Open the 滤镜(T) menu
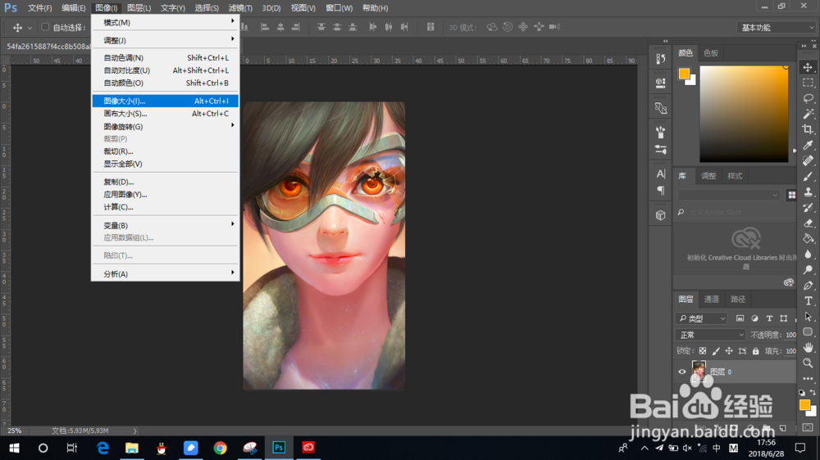 pyautogui.click(x=240, y=8)
